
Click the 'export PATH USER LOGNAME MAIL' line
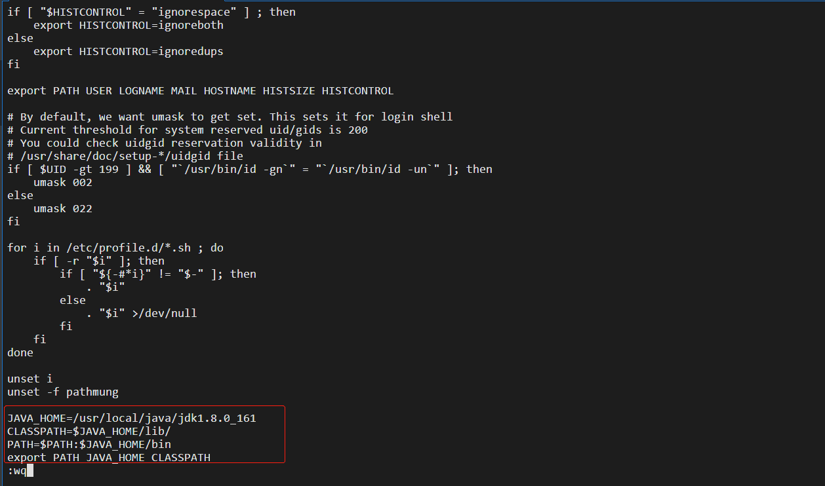pos(201,90)
